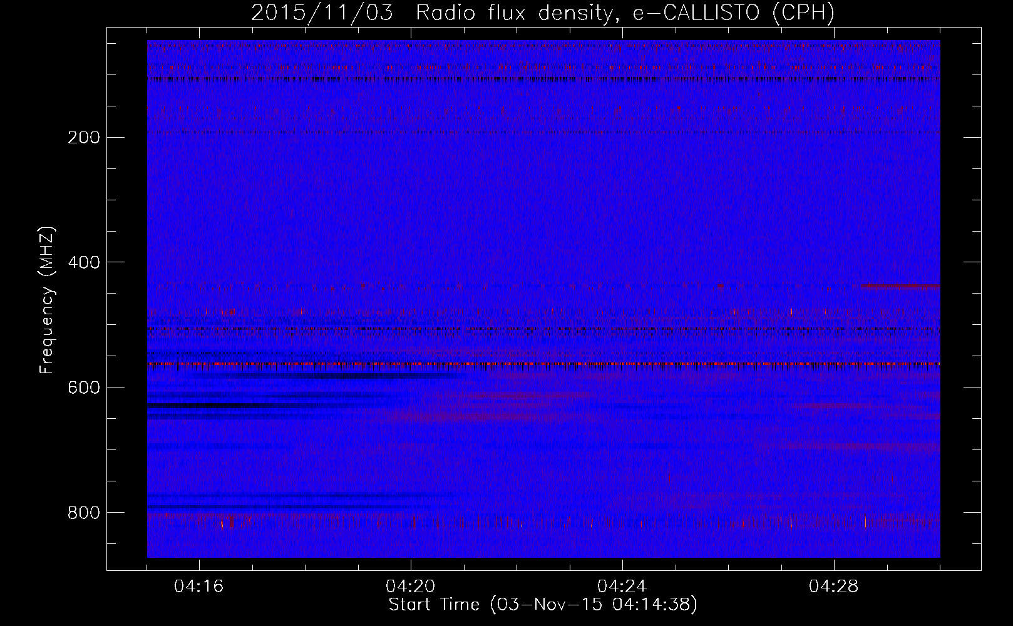Viewport: 1013px width, 626px height.
Task: Click the plot title 'Radio flux density, e-CALLISTO (CPH)'
Action: pyautogui.click(x=625, y=13)
